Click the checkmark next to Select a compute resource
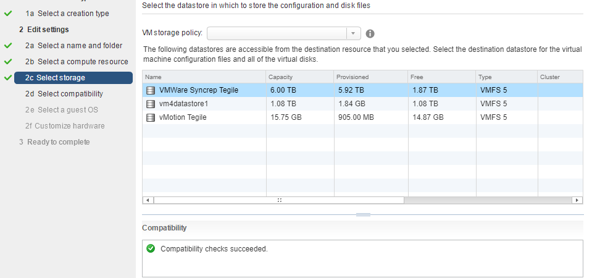This screenshot has height=278, width=592. point(8,61)
